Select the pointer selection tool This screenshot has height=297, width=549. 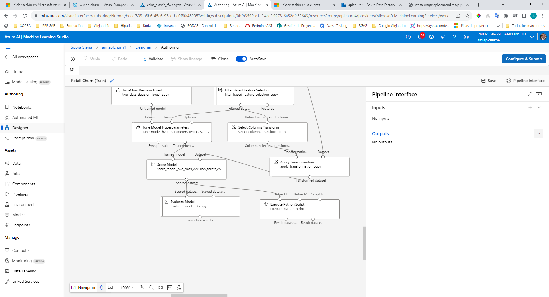(110, 288)
